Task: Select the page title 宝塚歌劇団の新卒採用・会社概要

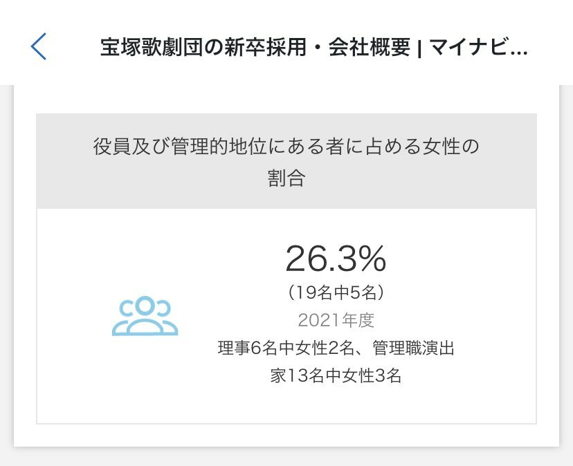Action: 255,48
